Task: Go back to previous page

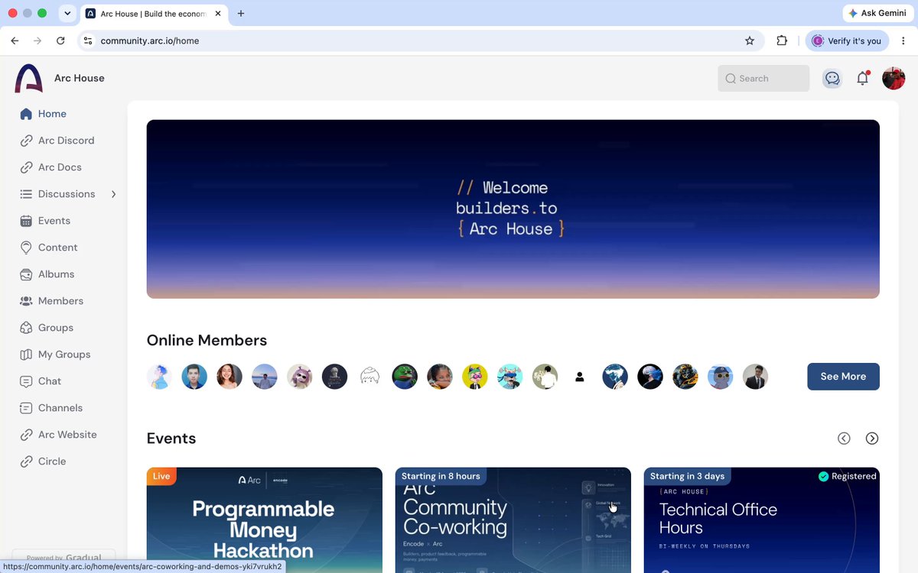Action: click(15, 40)
